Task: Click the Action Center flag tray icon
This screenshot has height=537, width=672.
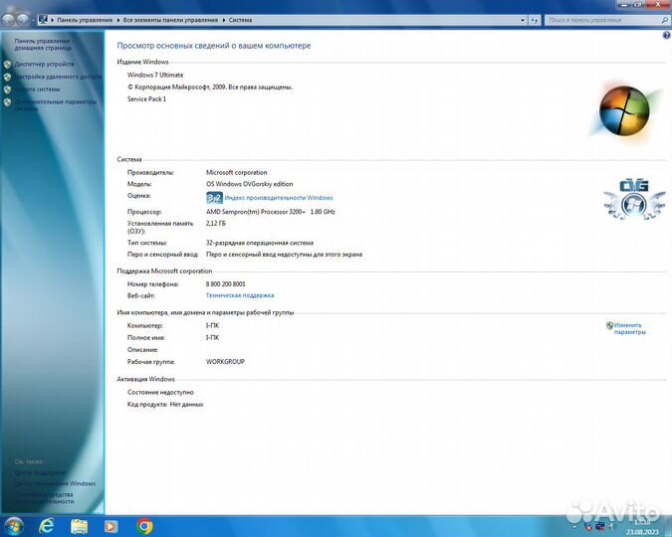Action: 588,528
